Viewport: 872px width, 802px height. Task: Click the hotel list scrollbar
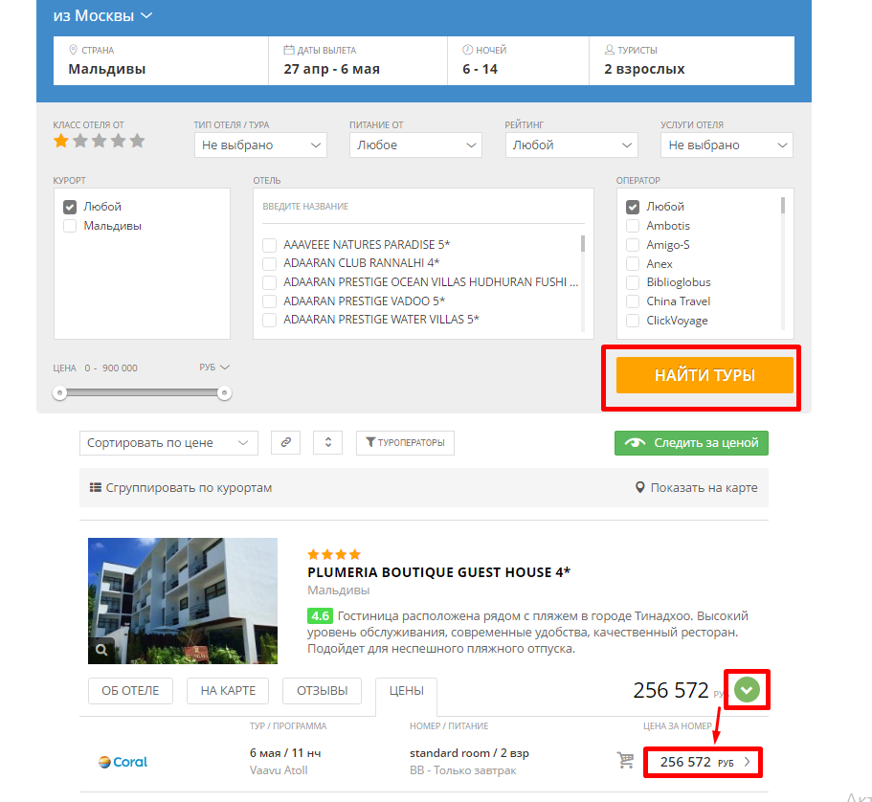click(x=583, y=283)
